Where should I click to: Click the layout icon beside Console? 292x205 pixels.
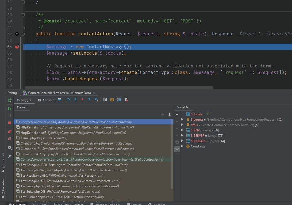pyautogui.click(x=60, y=100)
